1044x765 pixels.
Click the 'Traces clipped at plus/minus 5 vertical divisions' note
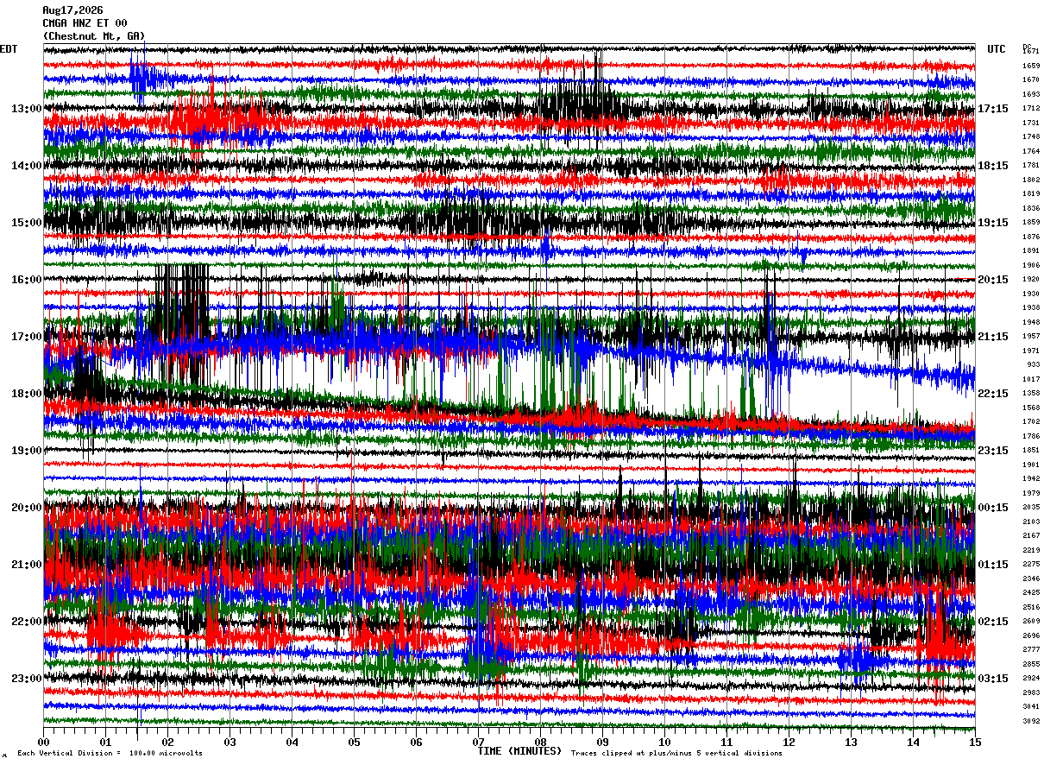[x=676, y=753]
